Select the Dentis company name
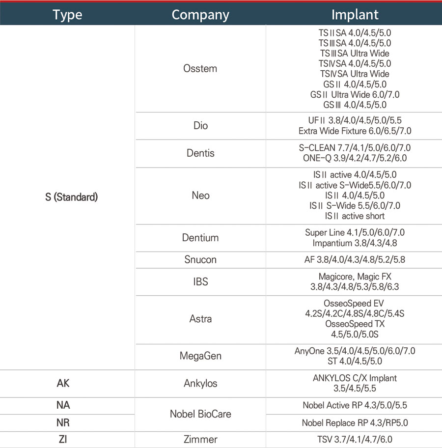This screenshot has height=448, width=442. [x=200, y=153]
